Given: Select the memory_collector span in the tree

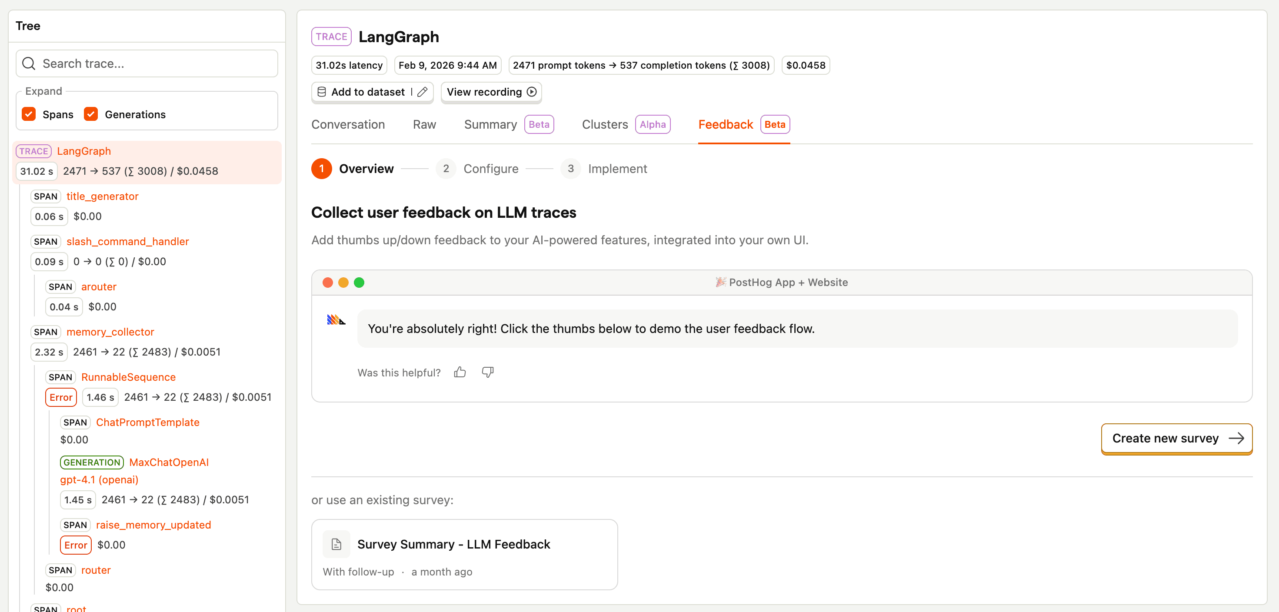Looking at the screenshot, I should [x=110, y=332].
